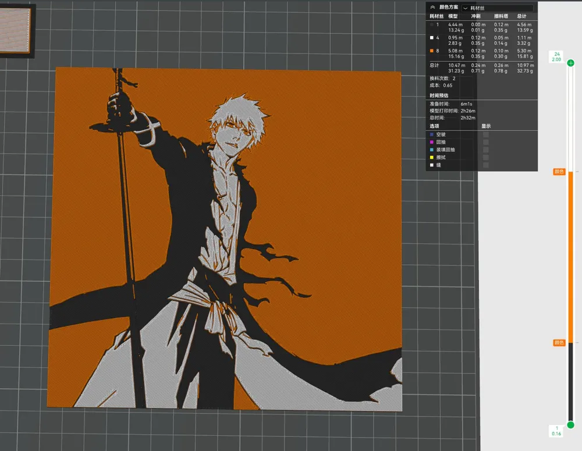Viewport: 582px width, 451px height.
Task: Click the 模型打印时间 value 2h26m
Action: [x=468, y=111]
